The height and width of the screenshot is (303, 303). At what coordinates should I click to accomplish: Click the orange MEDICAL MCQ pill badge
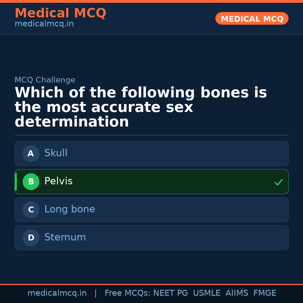252,19
